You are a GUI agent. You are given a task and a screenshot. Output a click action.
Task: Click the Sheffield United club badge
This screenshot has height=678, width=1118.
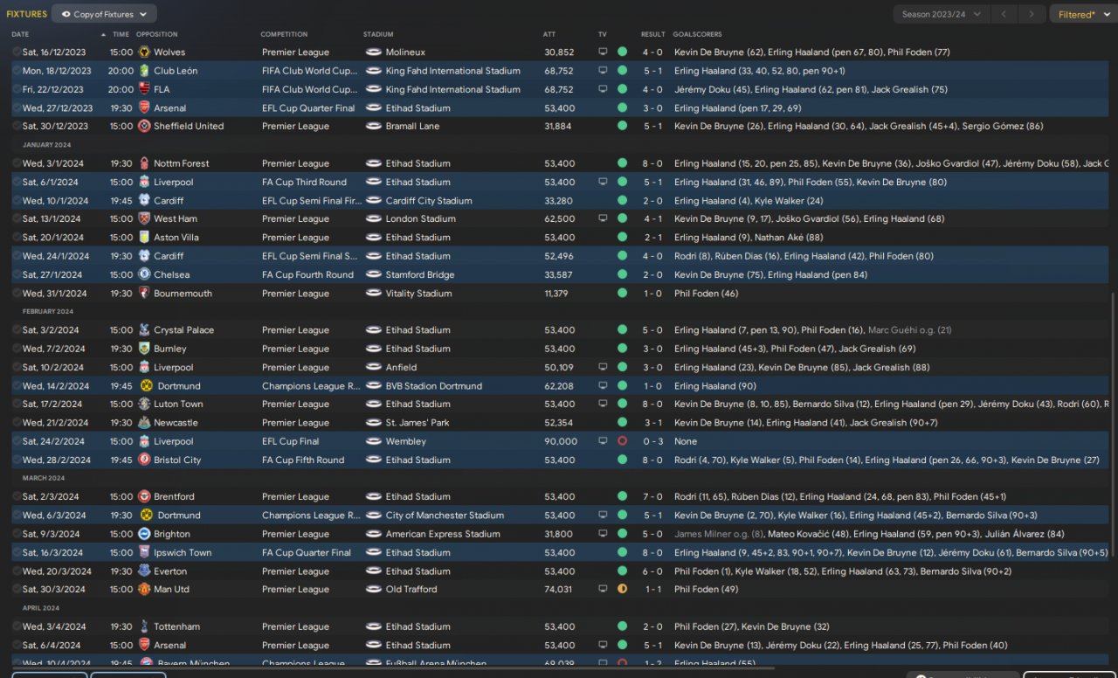pos(144,126)
